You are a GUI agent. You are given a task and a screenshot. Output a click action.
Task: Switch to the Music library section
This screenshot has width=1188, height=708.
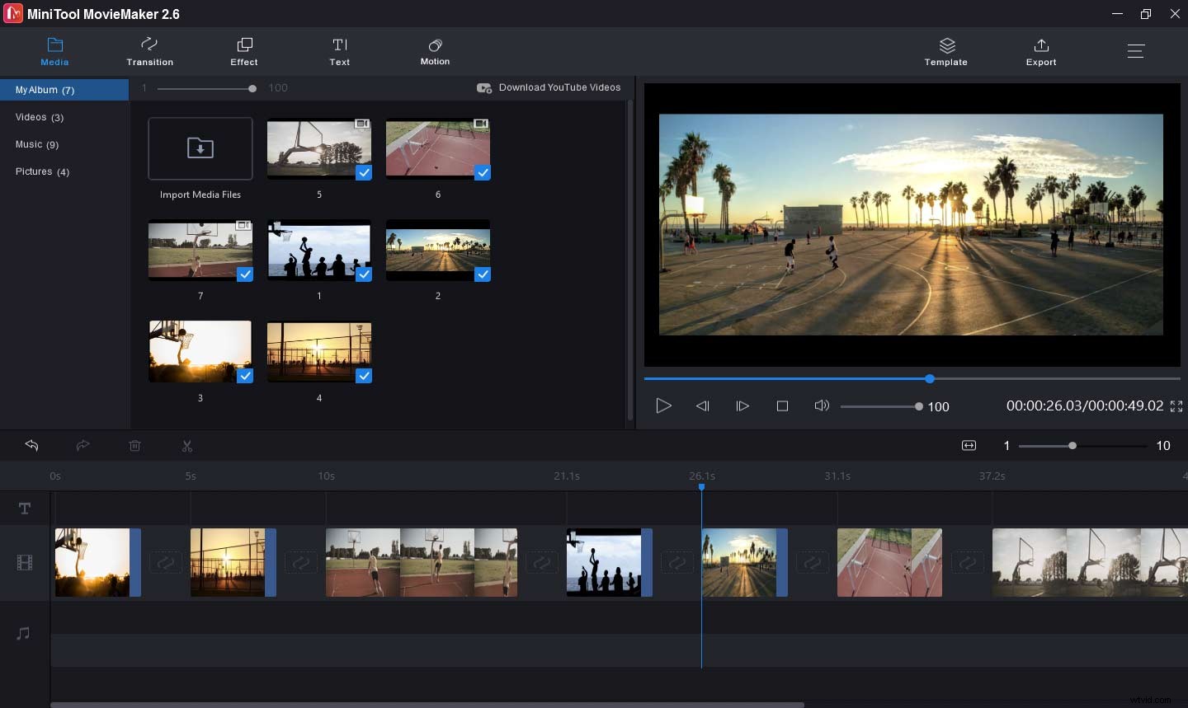37,144
